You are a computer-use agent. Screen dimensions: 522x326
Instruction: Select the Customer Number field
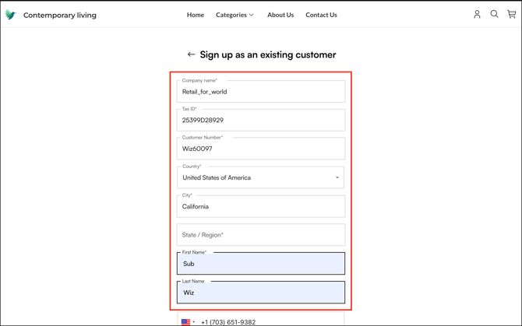(x=261, y=149)
